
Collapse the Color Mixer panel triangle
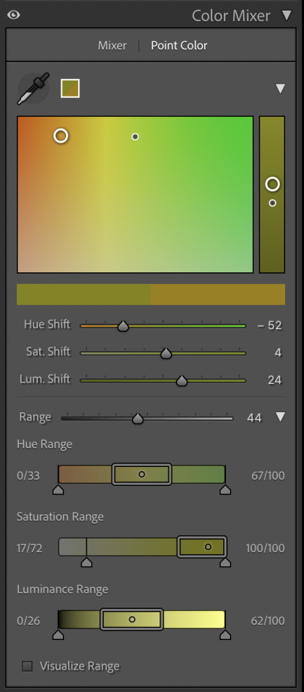click(287, 16)
